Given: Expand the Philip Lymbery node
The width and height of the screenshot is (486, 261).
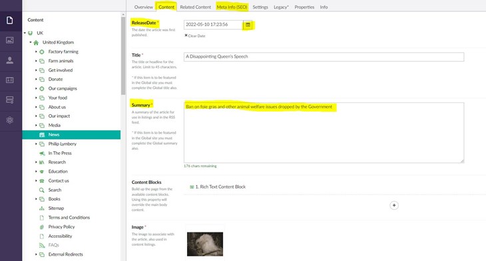Looking at the screenshot, I should coord(36,144).
